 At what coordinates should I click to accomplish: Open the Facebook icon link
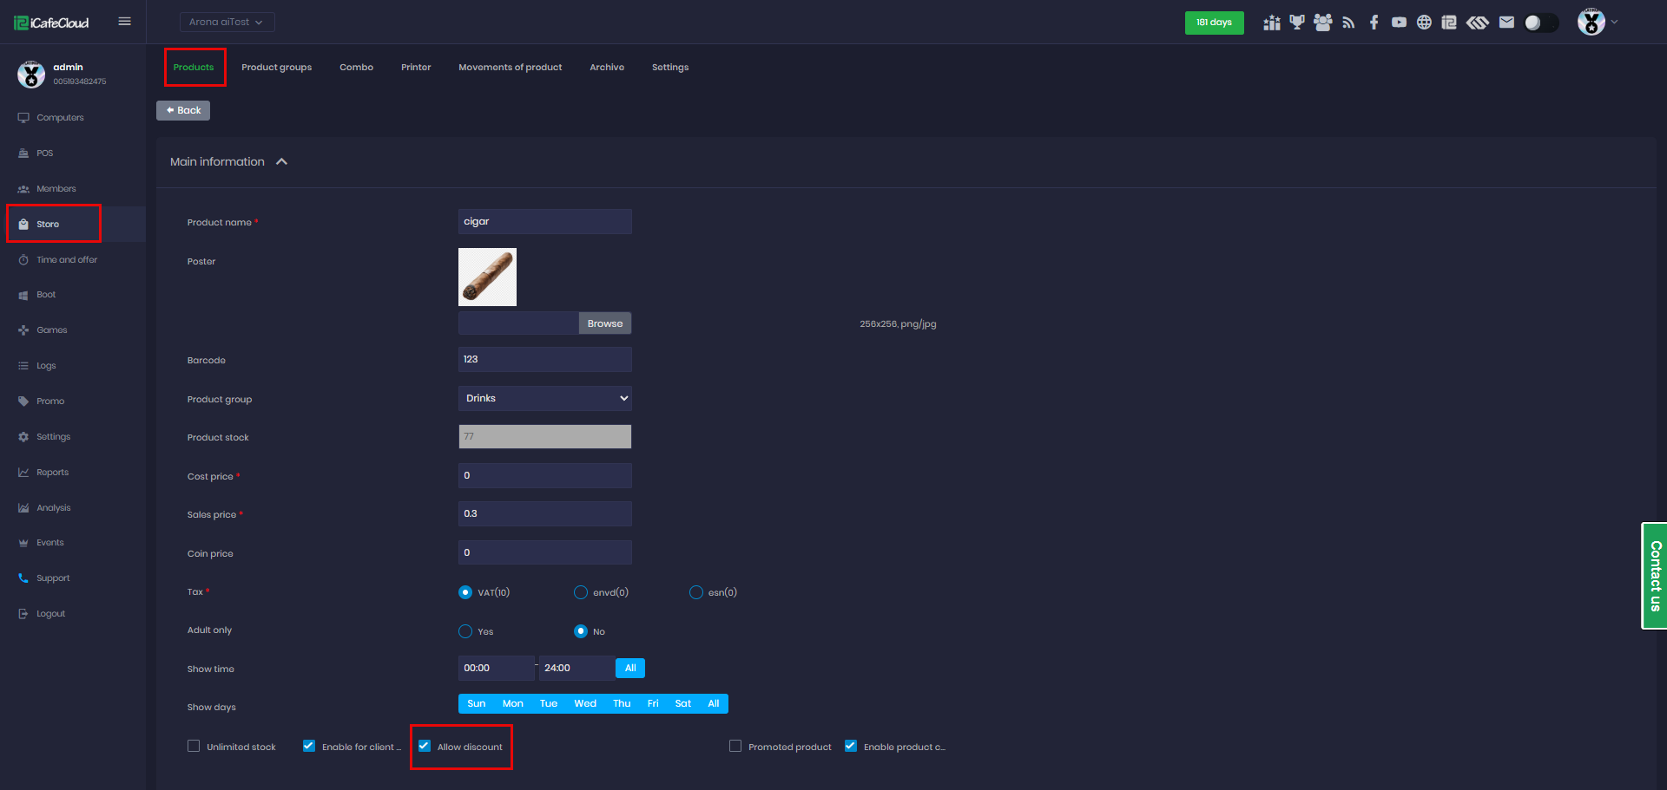click(1374, 23)
